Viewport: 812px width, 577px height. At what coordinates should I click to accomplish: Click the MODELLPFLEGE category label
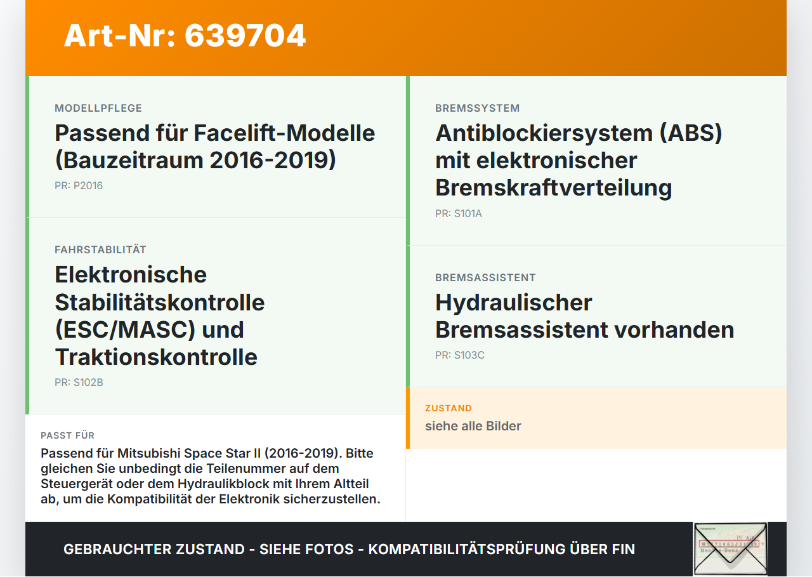click(x=98, y=109)
